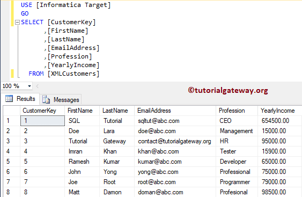Select row header number 6
Viewport: 302px width, 197px height.
[x=11, y=172]
